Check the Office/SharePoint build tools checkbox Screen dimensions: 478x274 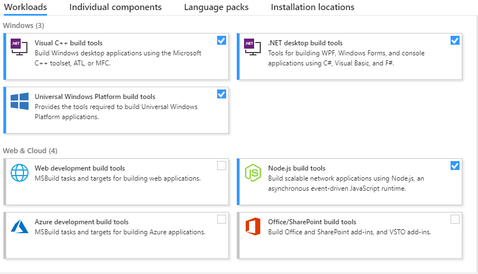point(455,219)
